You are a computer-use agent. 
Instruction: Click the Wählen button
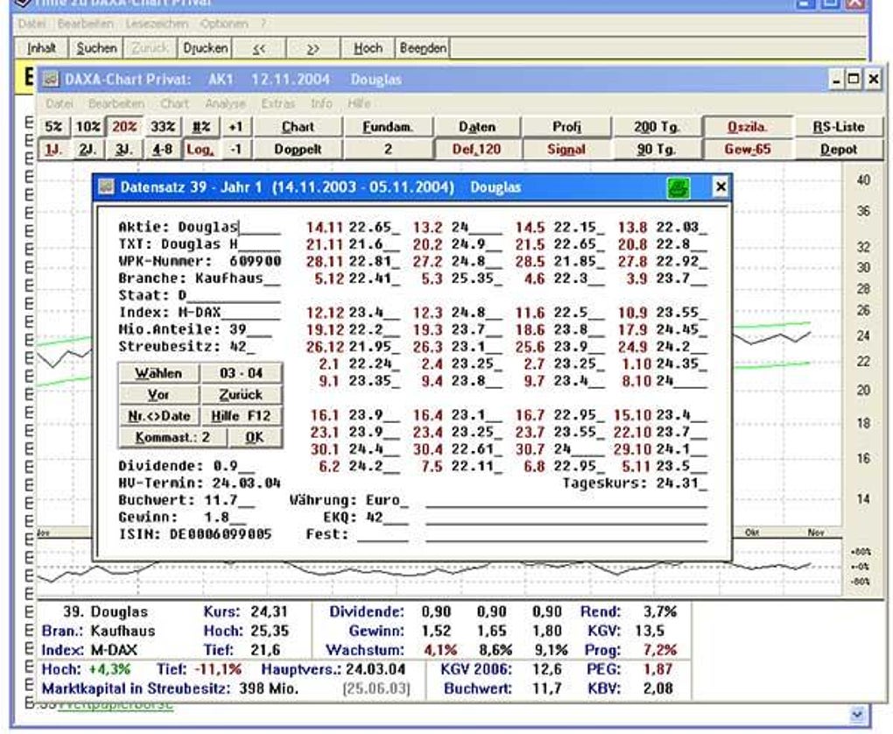click(158, 373)
